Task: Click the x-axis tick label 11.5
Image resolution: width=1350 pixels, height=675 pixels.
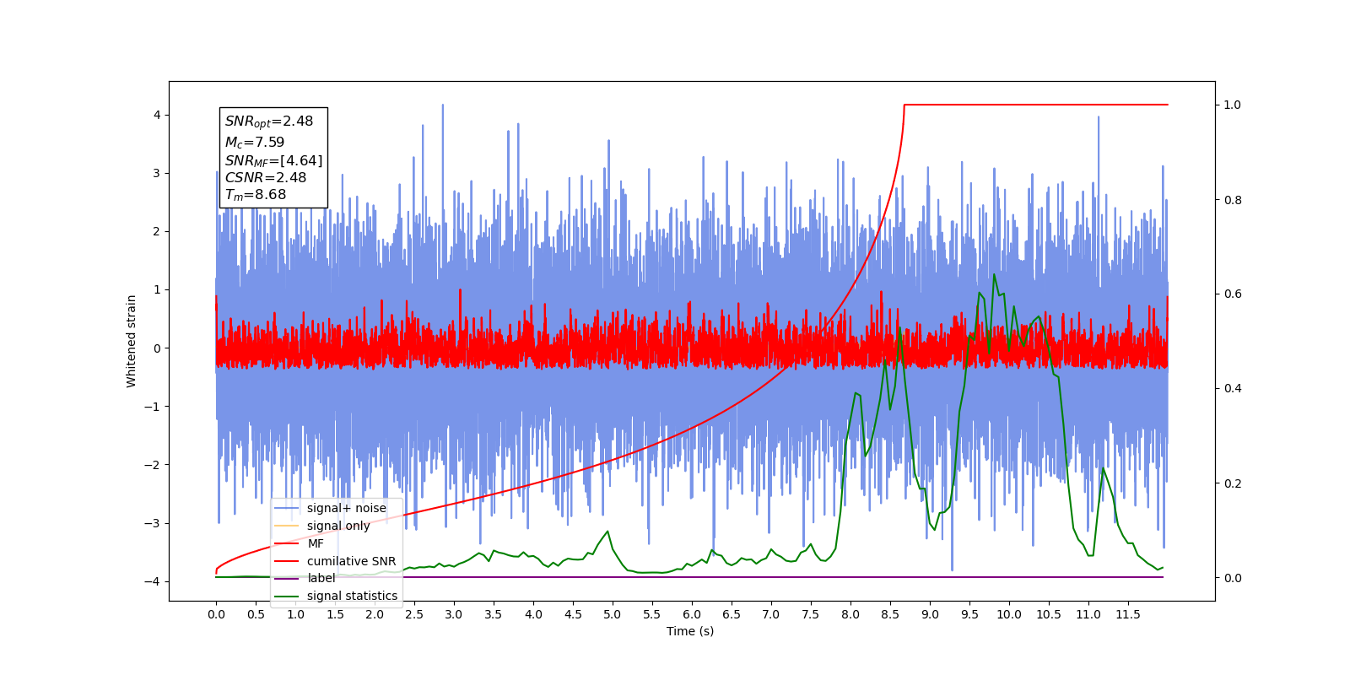Action: click(x=1128, y=614)
